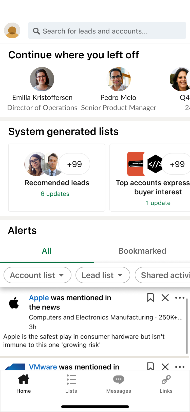Image resolution: width=190 pixels, height=412 pixels.
Task: Open the Lists tab in the bottom bar
Action: point(71,384)
